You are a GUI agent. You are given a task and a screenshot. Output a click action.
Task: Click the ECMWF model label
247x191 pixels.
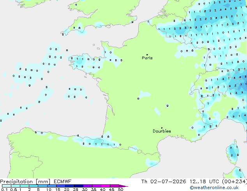coord(63,182)
